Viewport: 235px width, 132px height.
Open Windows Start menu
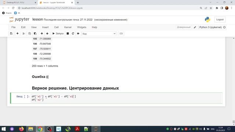click(x=3, y=129)
